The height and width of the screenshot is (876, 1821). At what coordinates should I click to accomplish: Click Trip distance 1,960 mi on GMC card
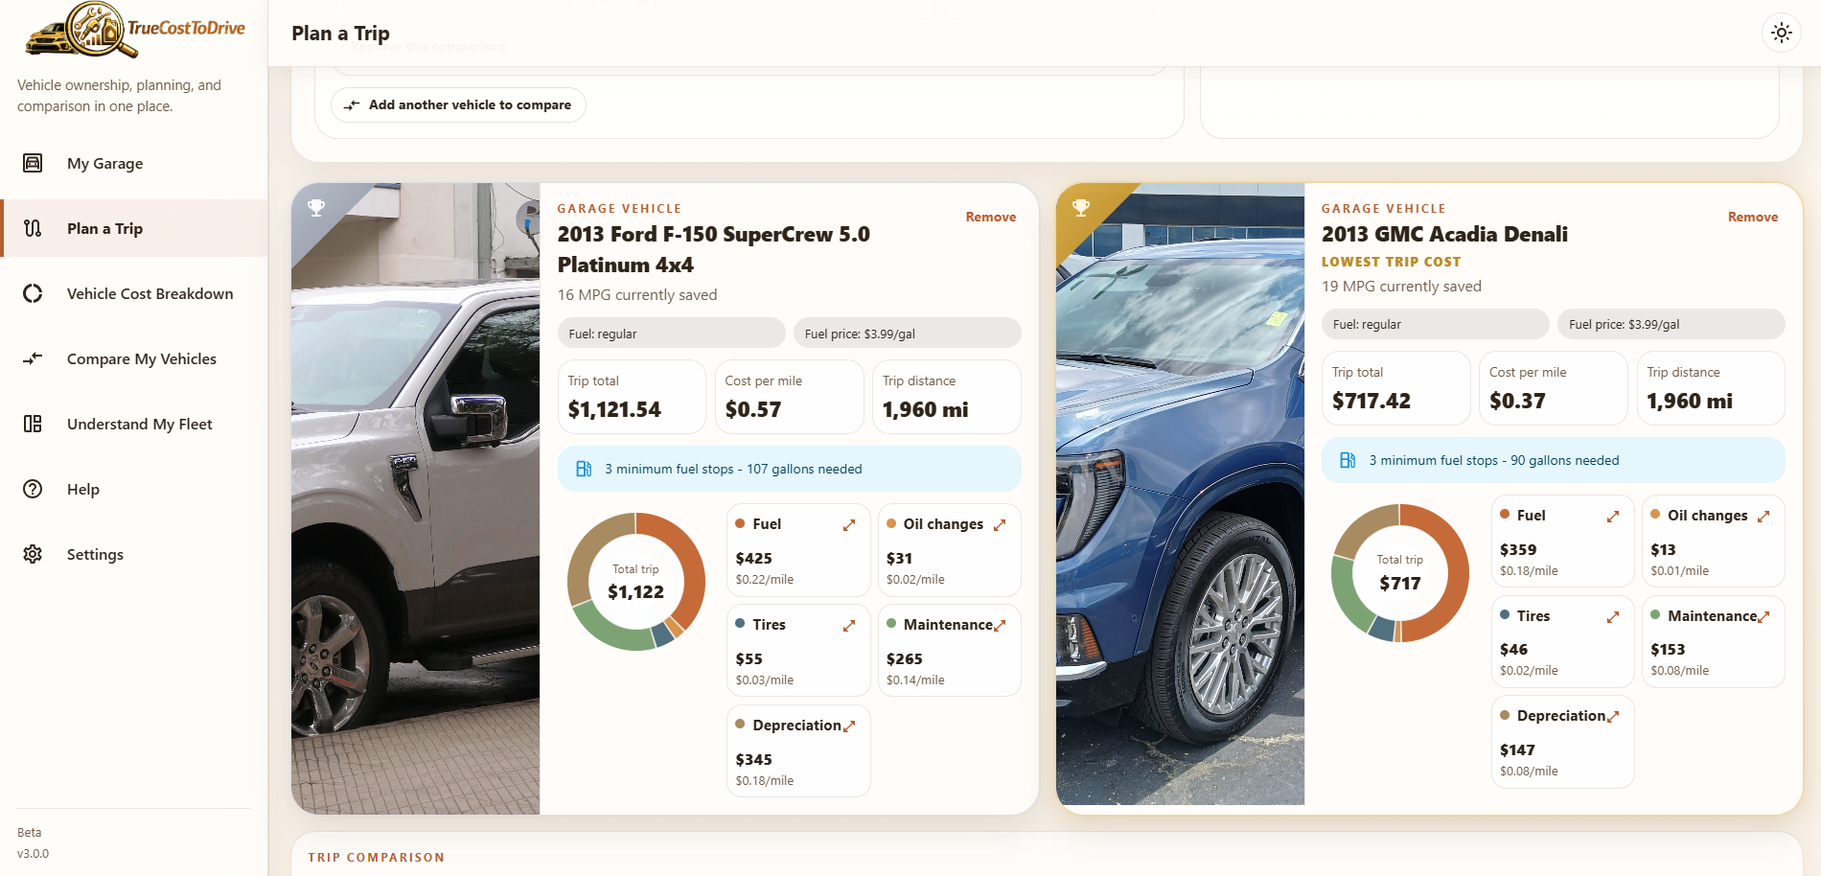(x=1710, y=388)
